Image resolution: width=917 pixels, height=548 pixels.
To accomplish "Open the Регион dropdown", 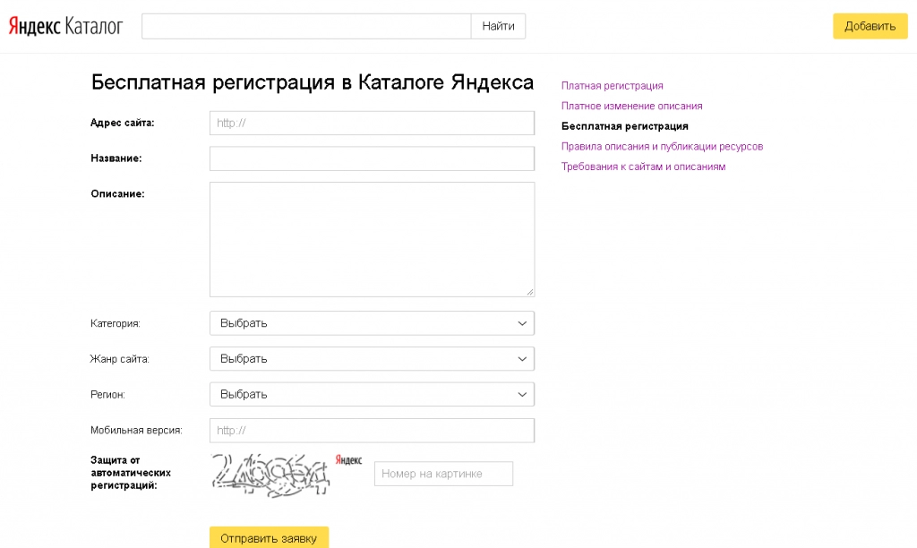I will (372, 395).
